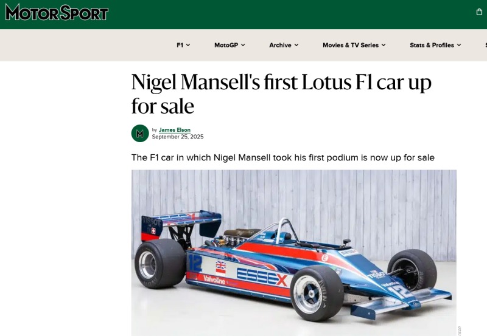Click the green M author avatar
This screenshot has width=487, height=336.
[x=140, y=133]
